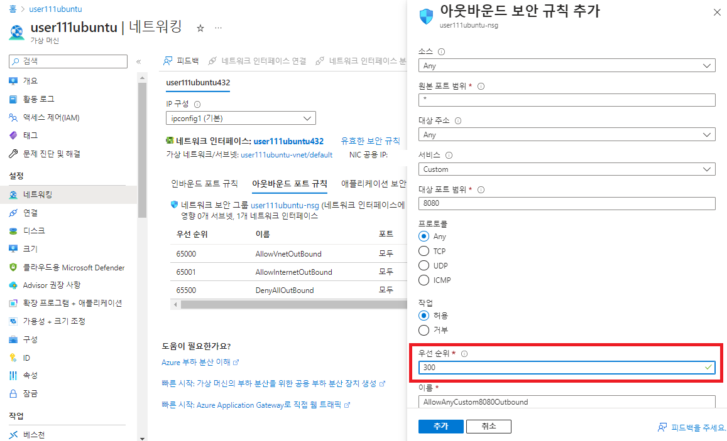
Task: Open the 서비스 Custom dropdown
Action: pyautogui.click(x=567, y=169)
